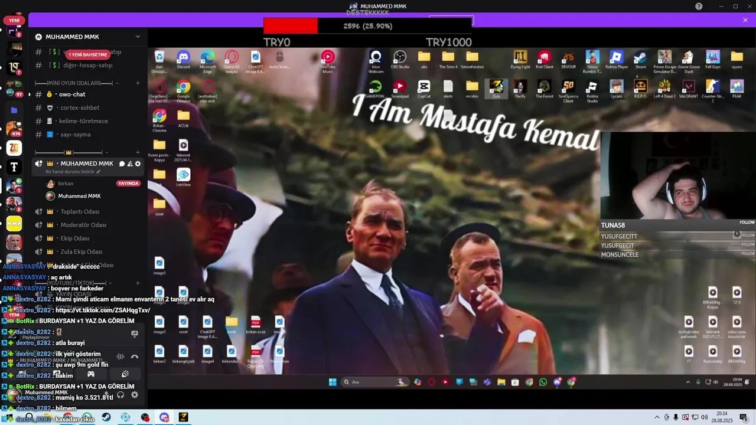Select the Zula game shortcut
The width and height of the screenshot is (756, 425).
(496, 89)
